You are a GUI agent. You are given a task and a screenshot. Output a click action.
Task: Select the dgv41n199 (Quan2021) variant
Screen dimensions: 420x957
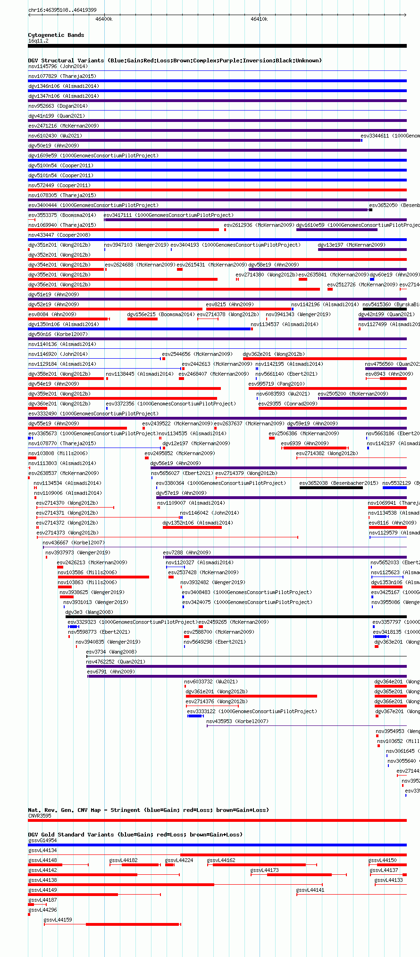coord(56,116)
